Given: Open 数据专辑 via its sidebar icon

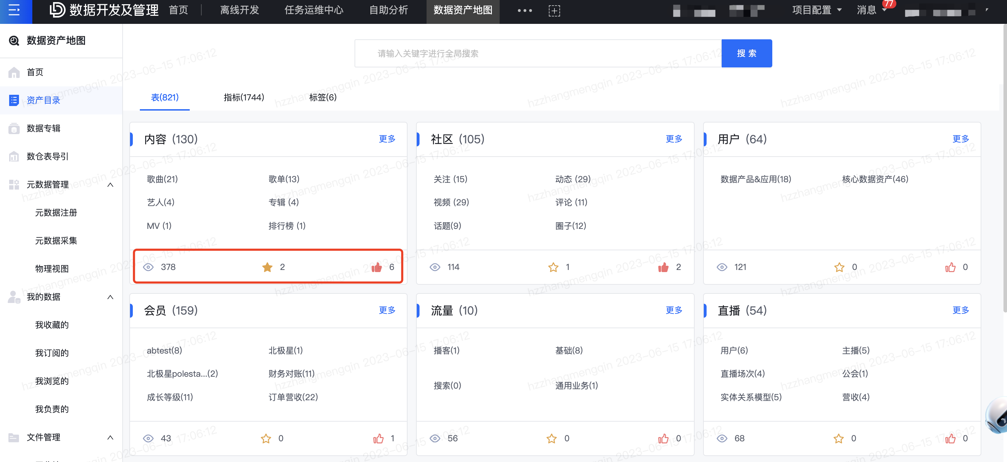Looking at the screenshot, I should [x=14, y=128].
